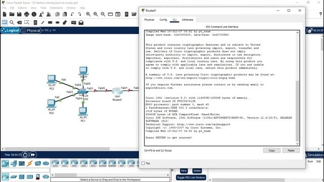Select the Switches subcategory icon

pyautogui.click(x=14, y=177)
